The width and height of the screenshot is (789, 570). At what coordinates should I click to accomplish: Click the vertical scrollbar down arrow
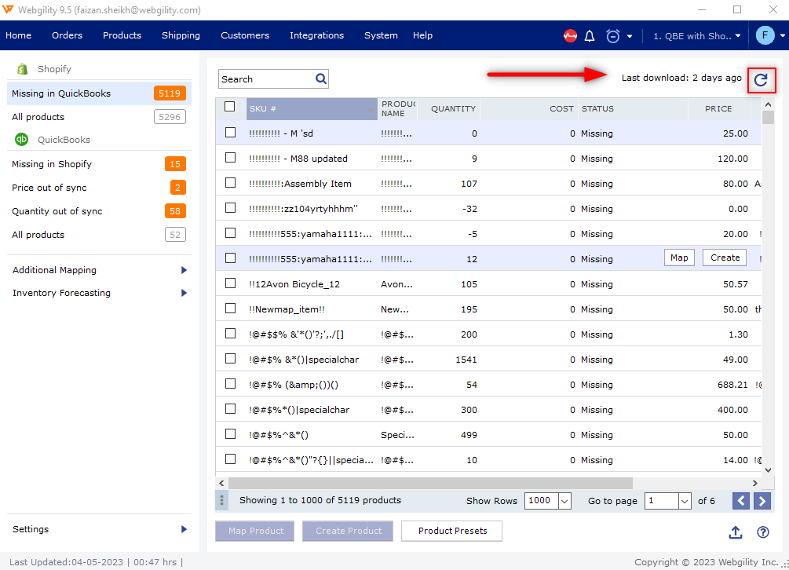click(768, 470)
